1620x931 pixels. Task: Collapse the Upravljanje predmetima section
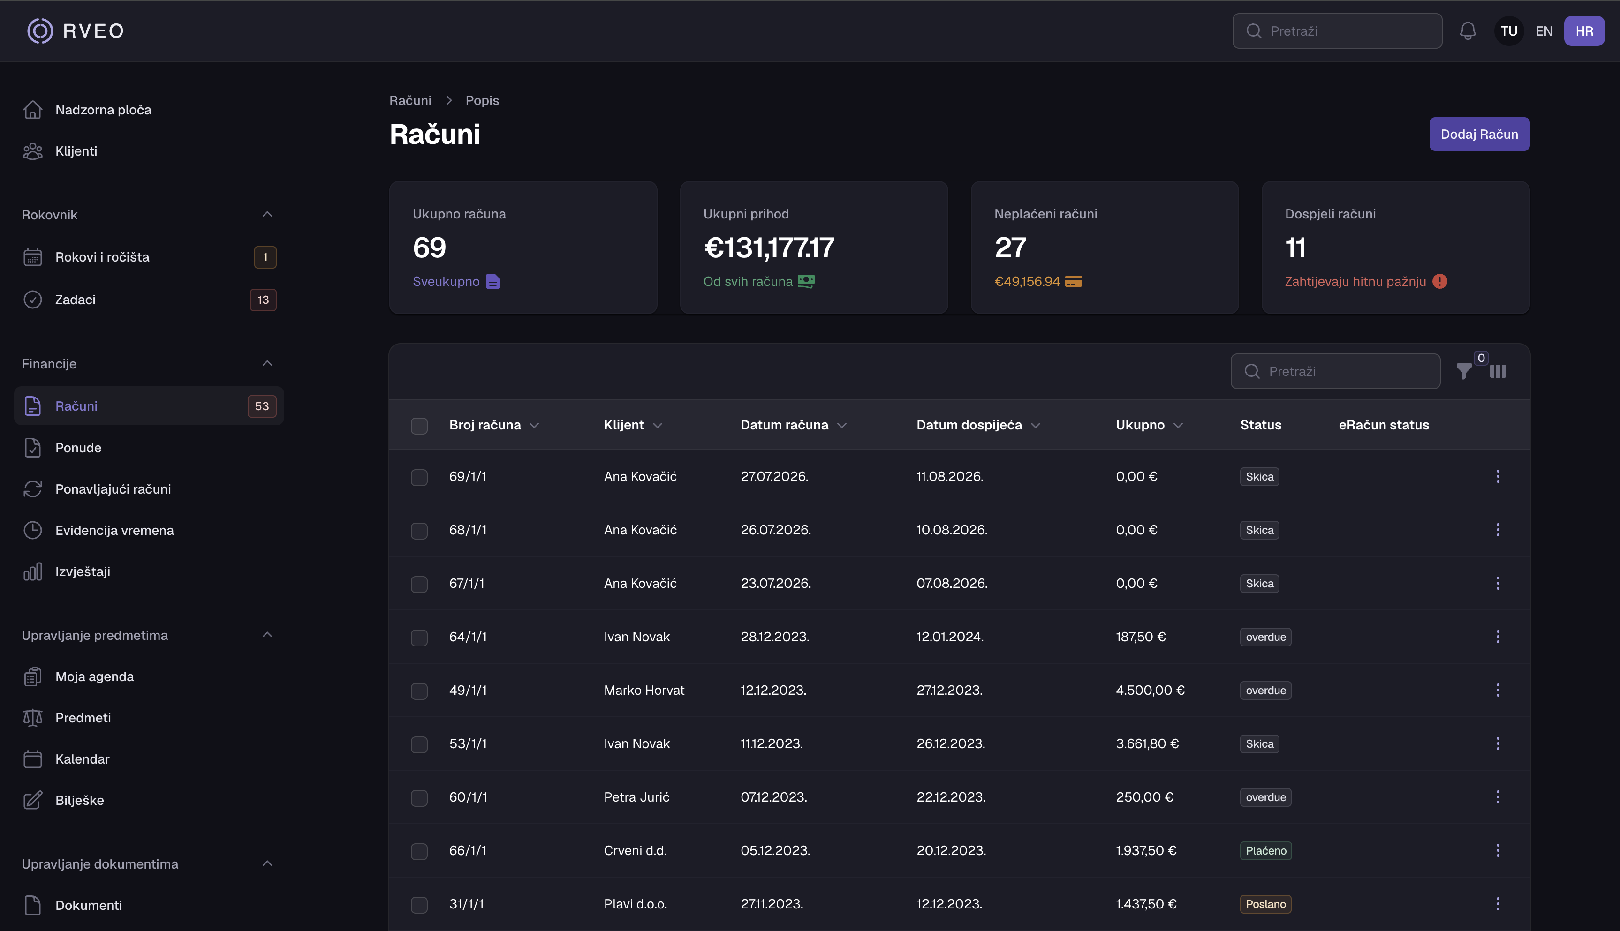[267, 635]
